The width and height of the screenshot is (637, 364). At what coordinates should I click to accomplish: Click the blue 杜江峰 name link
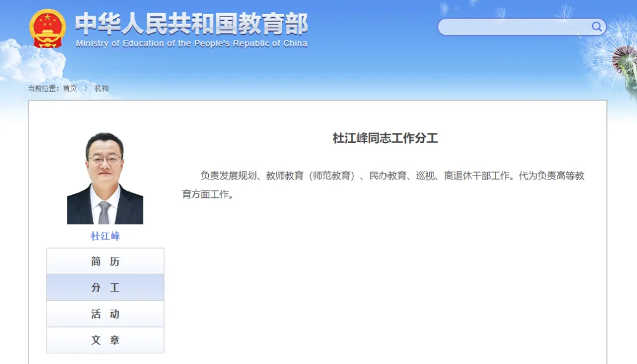coord(105,236)
